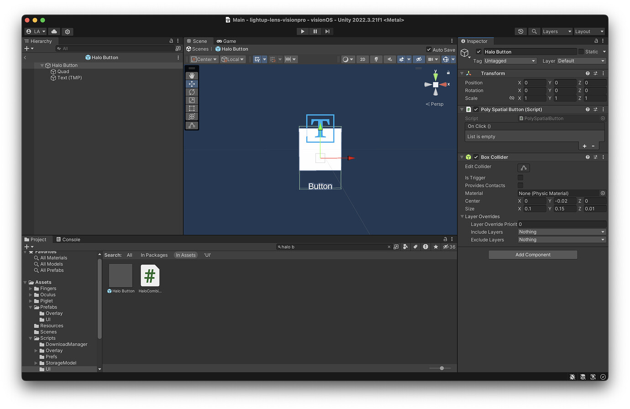This screenshot has height=409, width=630.
Task: Select the Move tool in Scene toolbar
Action: tap(192, 84)
